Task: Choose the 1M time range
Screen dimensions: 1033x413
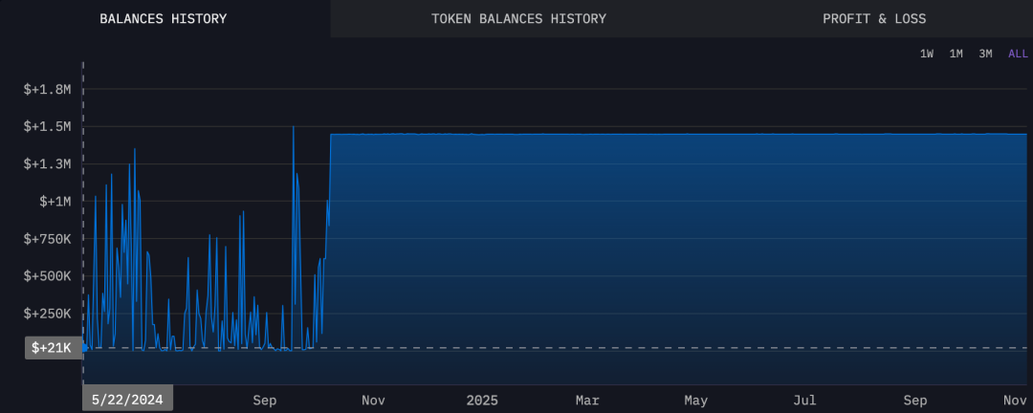Action: pyautogui.click(x=956, y=54)
